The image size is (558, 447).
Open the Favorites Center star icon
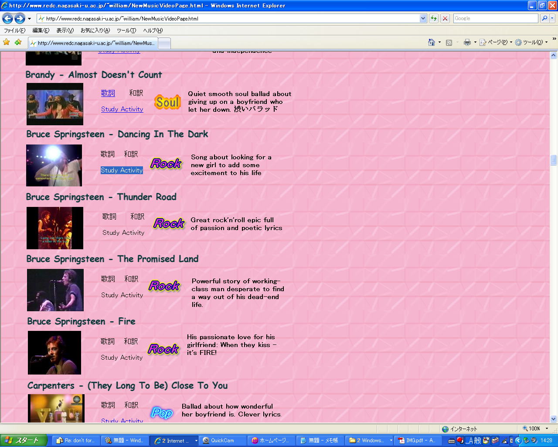[7, 42]
